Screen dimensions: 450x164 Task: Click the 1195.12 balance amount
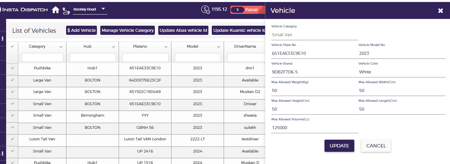coord(219,9)
